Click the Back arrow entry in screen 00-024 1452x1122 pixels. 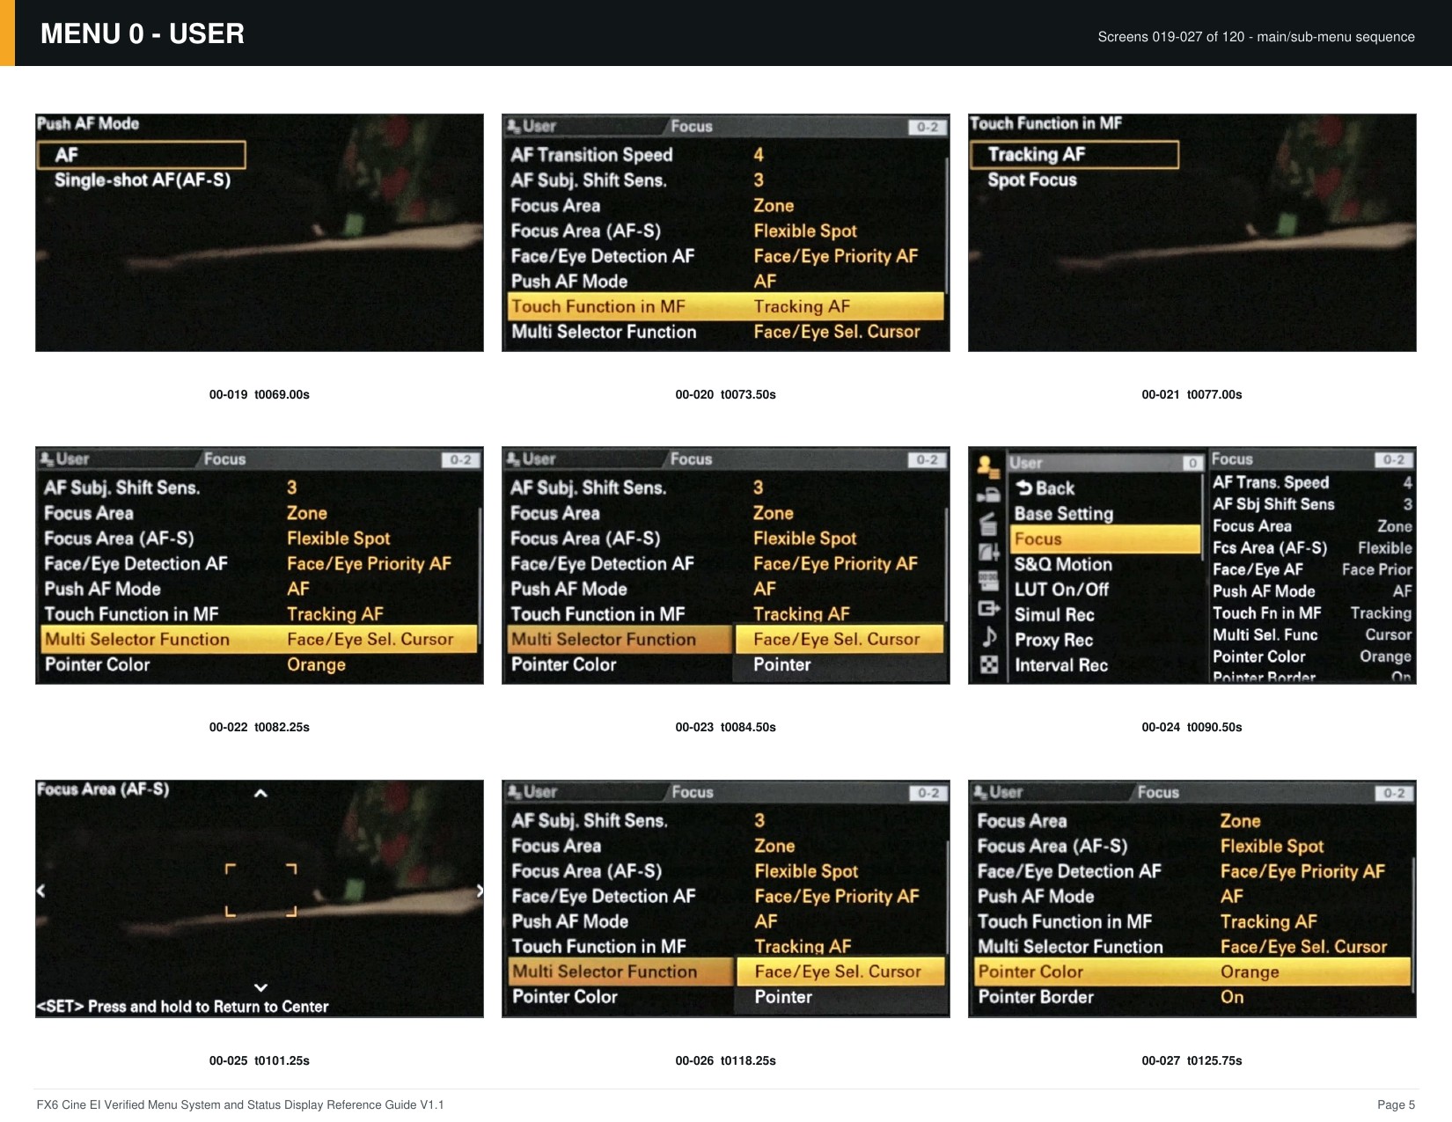pos(1045,488)
